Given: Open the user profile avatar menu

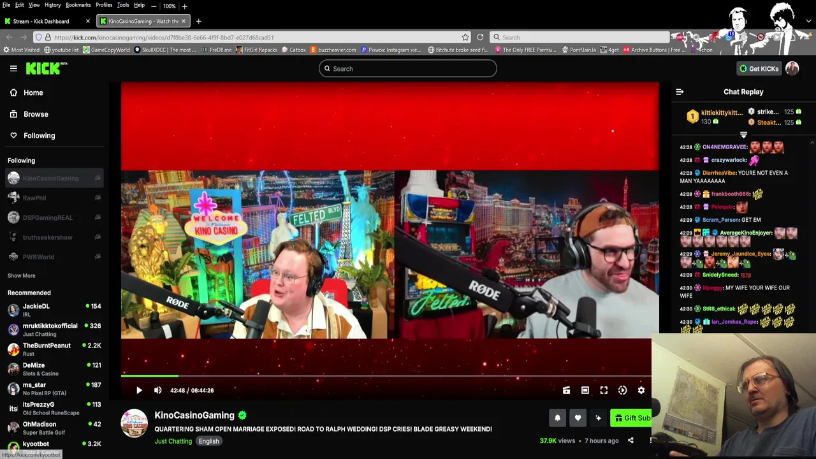Looking at the screenshot, I should click(x=792, y=68).
